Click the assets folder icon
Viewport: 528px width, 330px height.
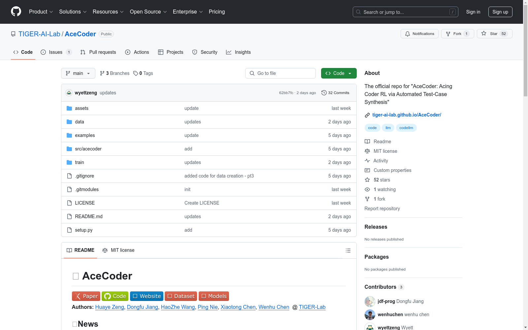coord(69,108)
